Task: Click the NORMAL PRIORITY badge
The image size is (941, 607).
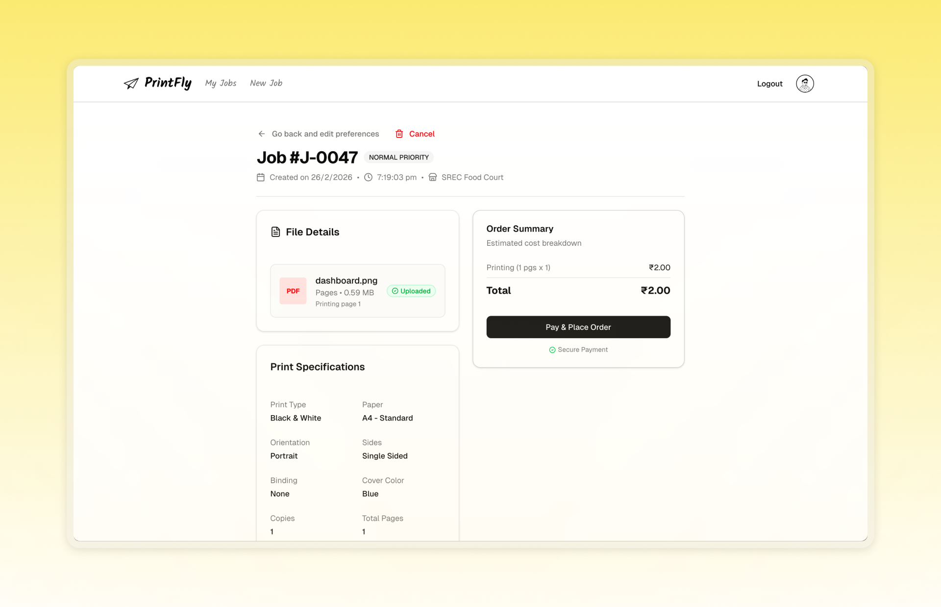Action: pos(398,157)
